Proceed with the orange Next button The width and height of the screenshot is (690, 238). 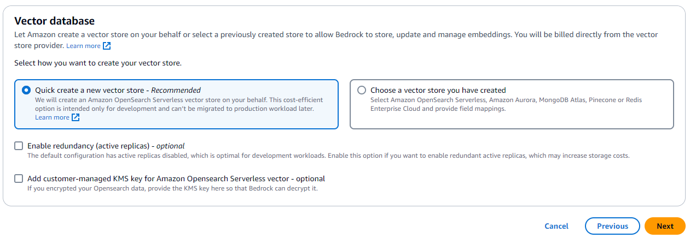665,226
